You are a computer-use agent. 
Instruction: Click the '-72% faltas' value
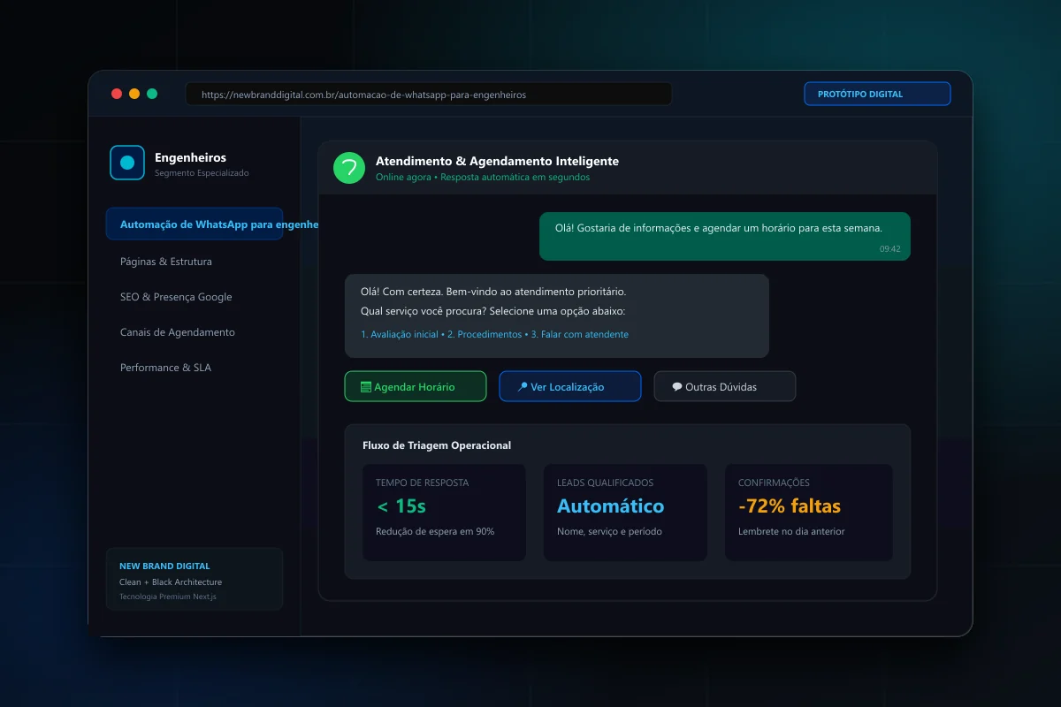(790, 506)
